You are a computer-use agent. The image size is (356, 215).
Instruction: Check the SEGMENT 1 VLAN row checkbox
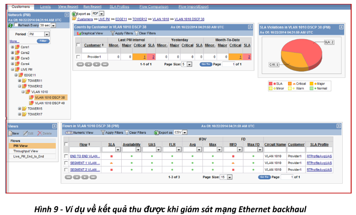pyautogui.click(x=66, y=163)
